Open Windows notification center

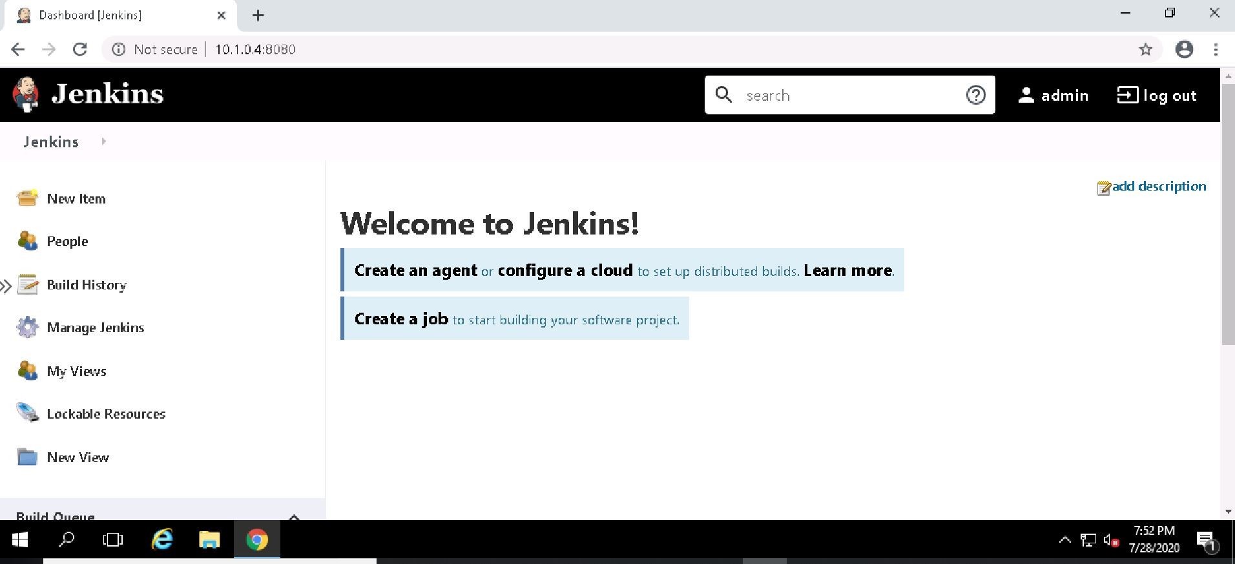coord(1207,540)
